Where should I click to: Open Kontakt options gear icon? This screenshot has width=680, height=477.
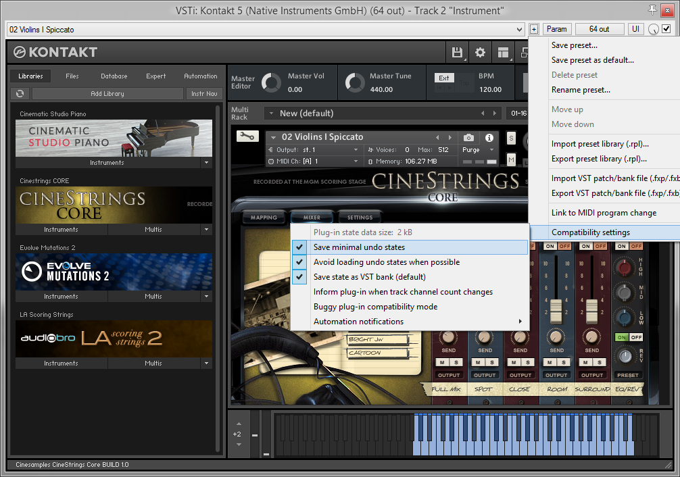[x=480, y=53]
